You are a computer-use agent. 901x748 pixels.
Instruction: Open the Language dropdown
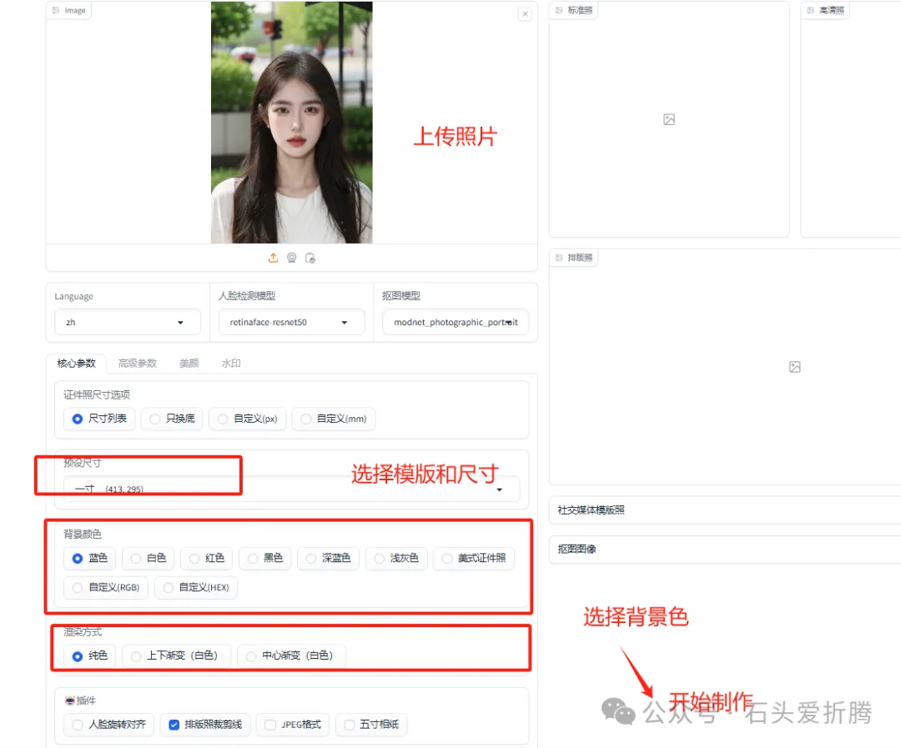(126, 322)
